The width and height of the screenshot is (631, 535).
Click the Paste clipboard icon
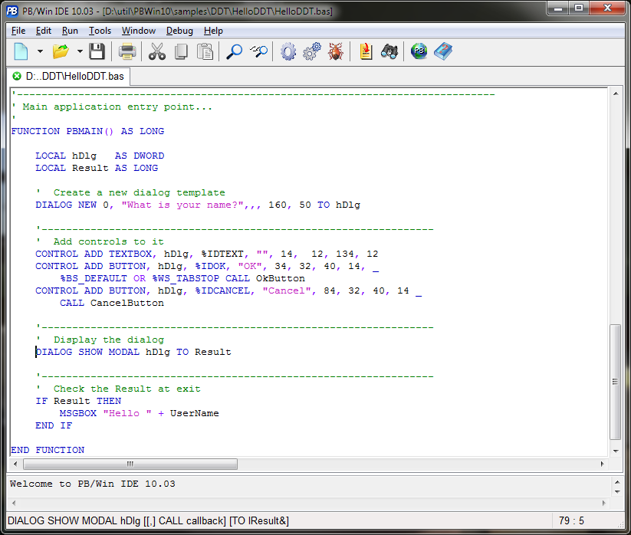[x=205, y=51]
